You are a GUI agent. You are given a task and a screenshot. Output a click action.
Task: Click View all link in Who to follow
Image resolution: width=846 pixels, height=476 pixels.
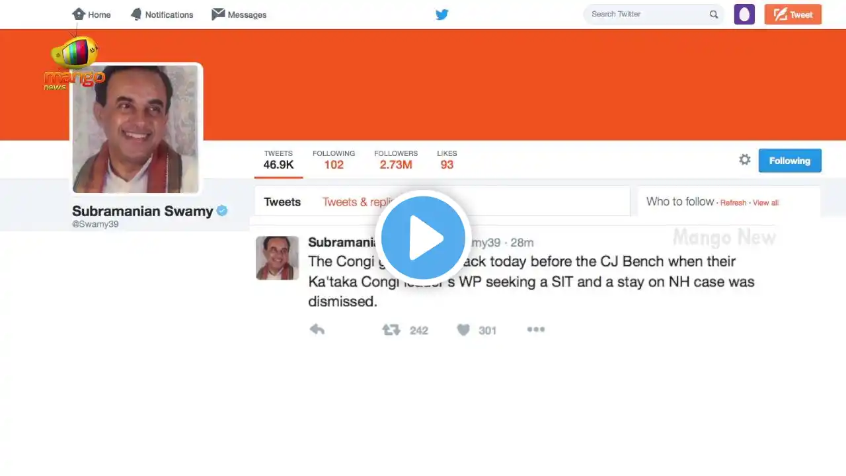coord(765,203)
